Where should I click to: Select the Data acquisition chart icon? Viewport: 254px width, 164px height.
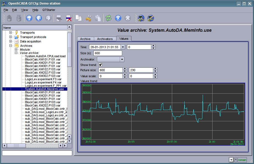pyautogui.click(x=16, y=41)
